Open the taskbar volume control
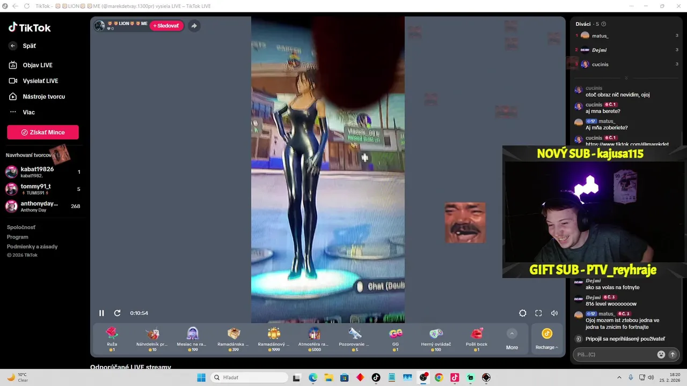The width and height of the screenshot is (687, 386). point(651,377)
